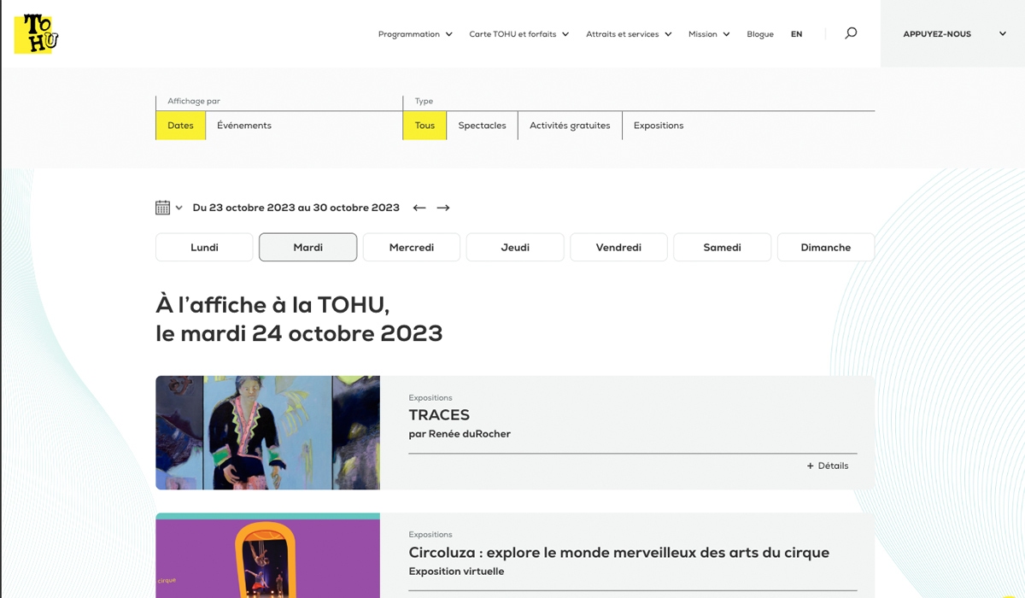The width and height of the screenshot is (1025, 598).
Task: Open the Circoluza event title
Action: [x=618, y=553]
